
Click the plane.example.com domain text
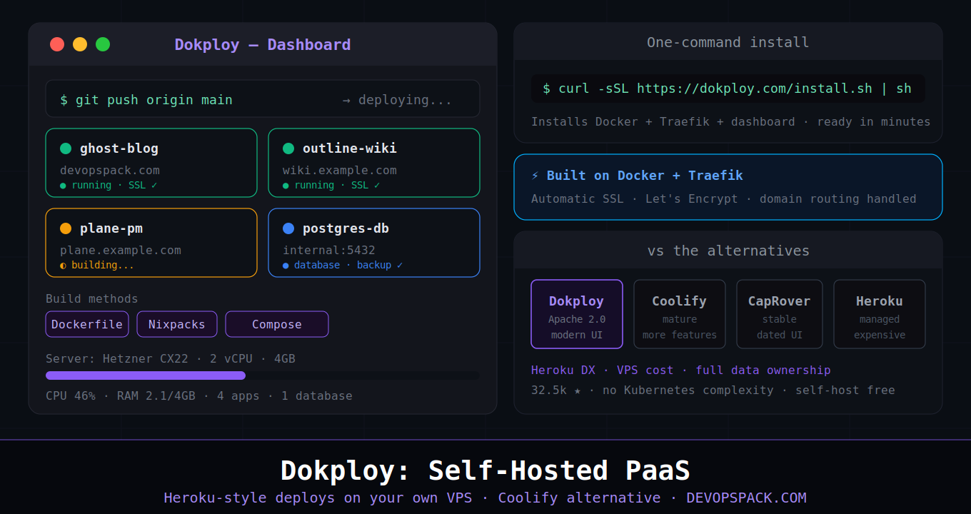121,251
